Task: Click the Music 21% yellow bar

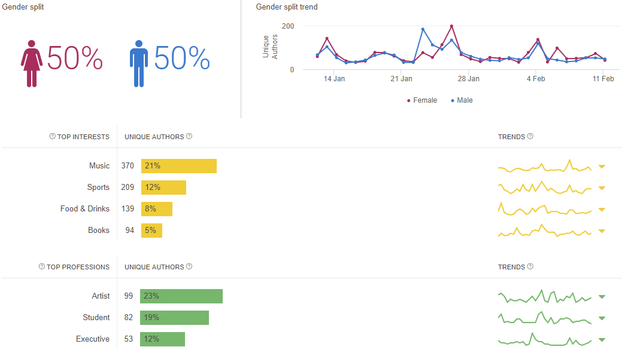Action: (178, 166)
